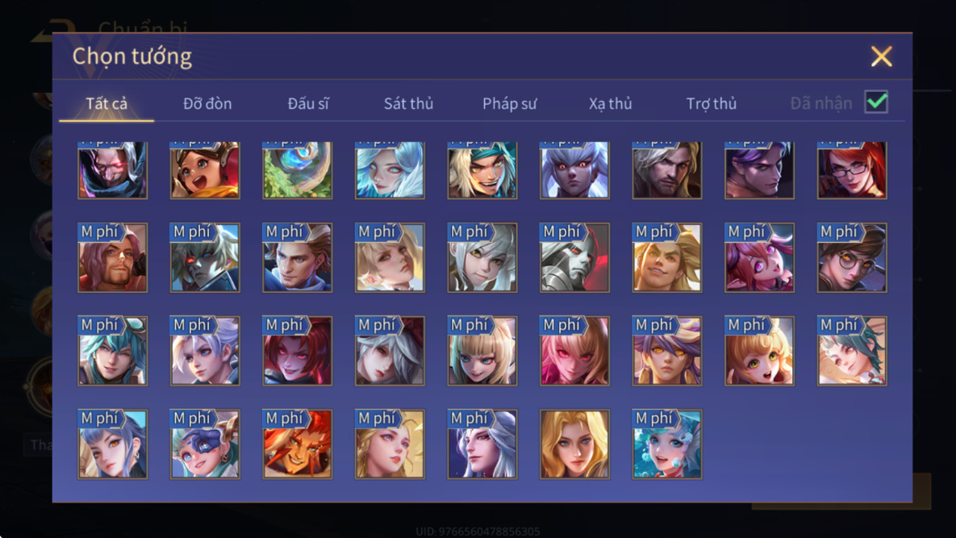Pick the red-haired hero wearing glasses
The width and height of the screenshot is (956, 538).
(x=852, y=170)
